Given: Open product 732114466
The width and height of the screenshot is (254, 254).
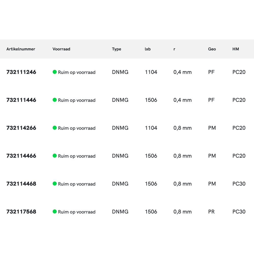Looking at the screenshot, I should (x=21, y=156).
